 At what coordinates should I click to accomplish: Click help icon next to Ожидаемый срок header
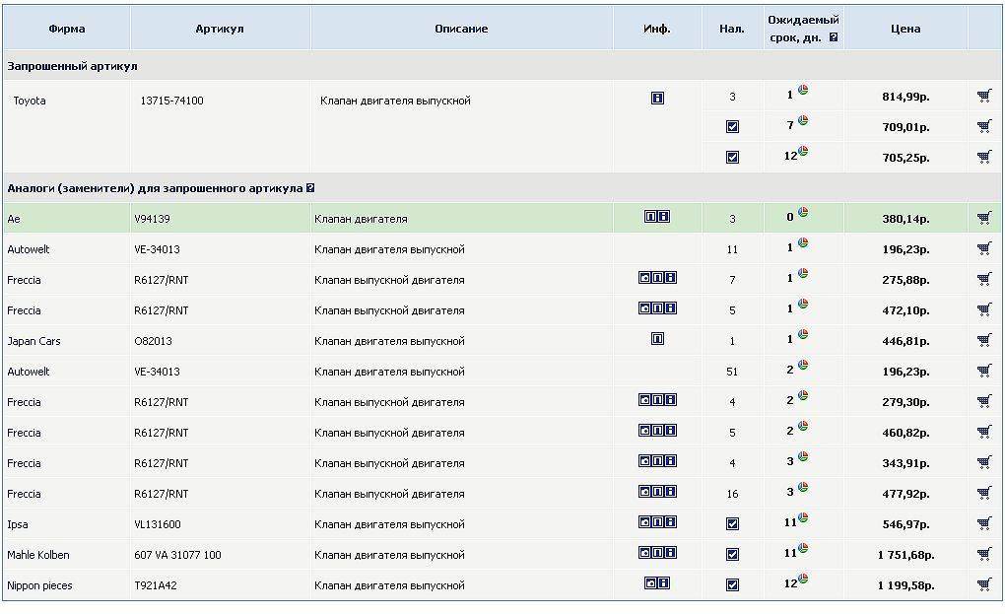pyautogui.click(x=834, y=38)
